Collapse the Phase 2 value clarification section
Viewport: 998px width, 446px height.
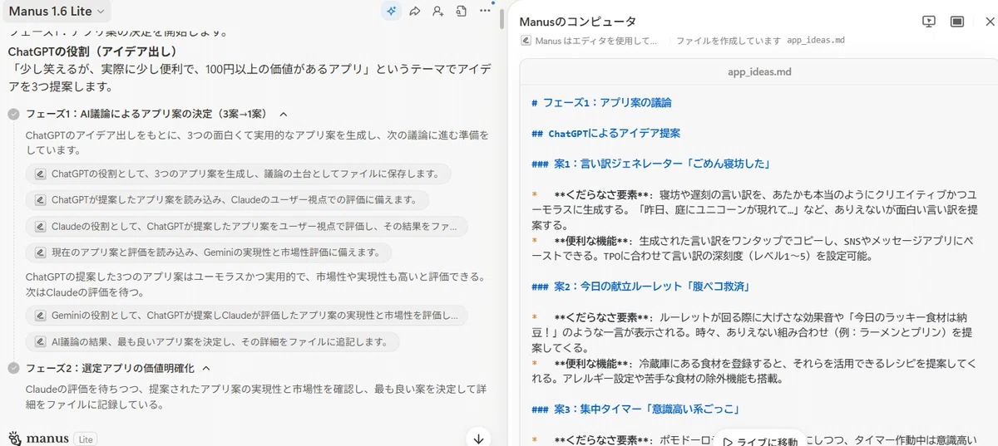point(206,368)
